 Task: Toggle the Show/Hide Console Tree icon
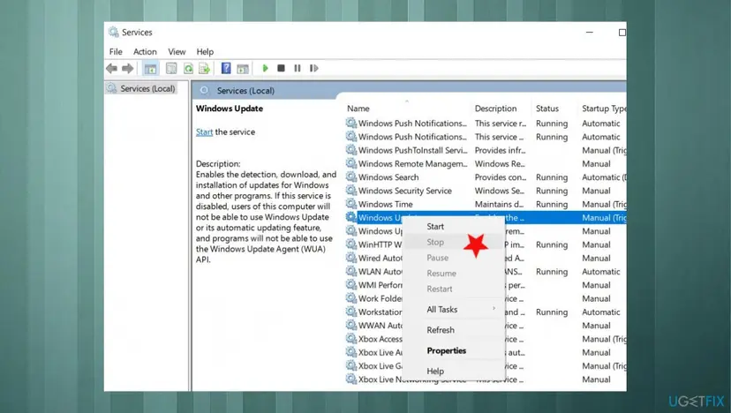point(150,69)
